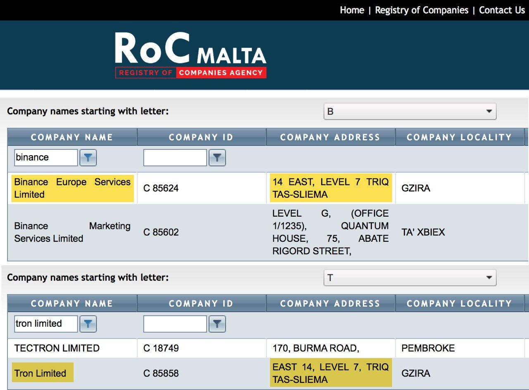The image size is (529, 390).
Task: Sort by Company Address header in T table
Action: click(x=330, y=303)
